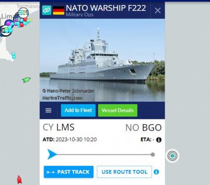Select the green vessel marker on map
This screenshot has height=185, width=210.
click(26, 80)
